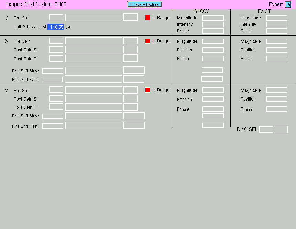The width and height of the screenshot is (296, 229).
Task: Click the red In Range indicator for C
Action: (147, 18)
